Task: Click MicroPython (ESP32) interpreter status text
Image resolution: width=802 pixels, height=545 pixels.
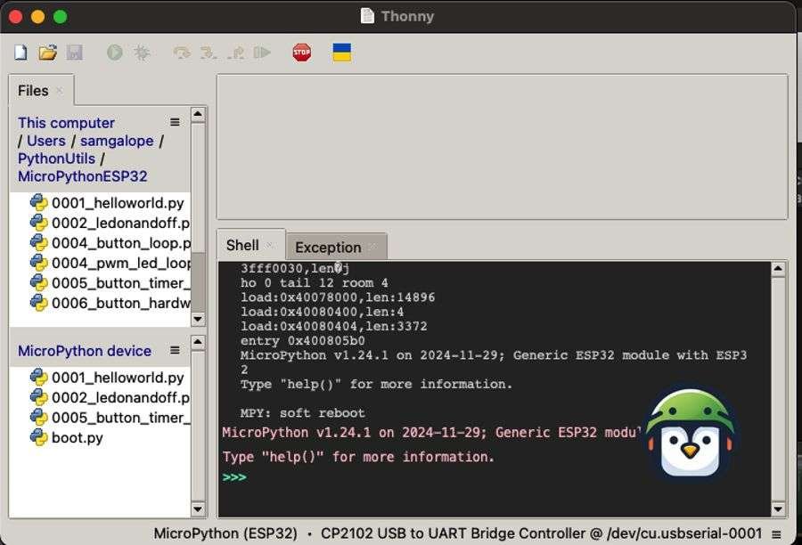Action: click(225, 533)
